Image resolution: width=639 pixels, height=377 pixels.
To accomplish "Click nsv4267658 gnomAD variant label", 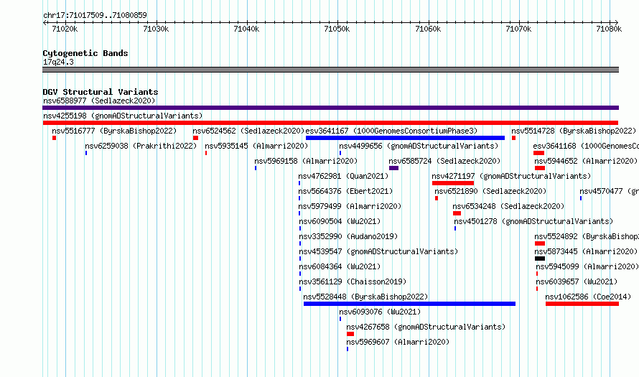I will [426, 327].
